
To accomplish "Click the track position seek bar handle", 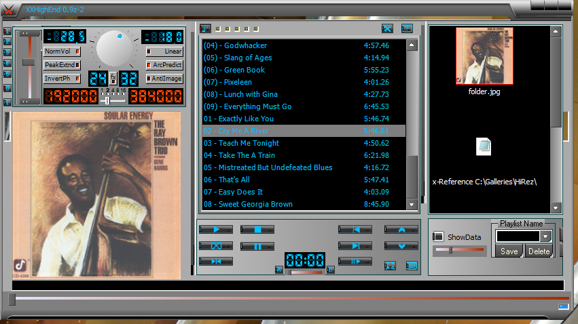I will click(x=12, y=299).
